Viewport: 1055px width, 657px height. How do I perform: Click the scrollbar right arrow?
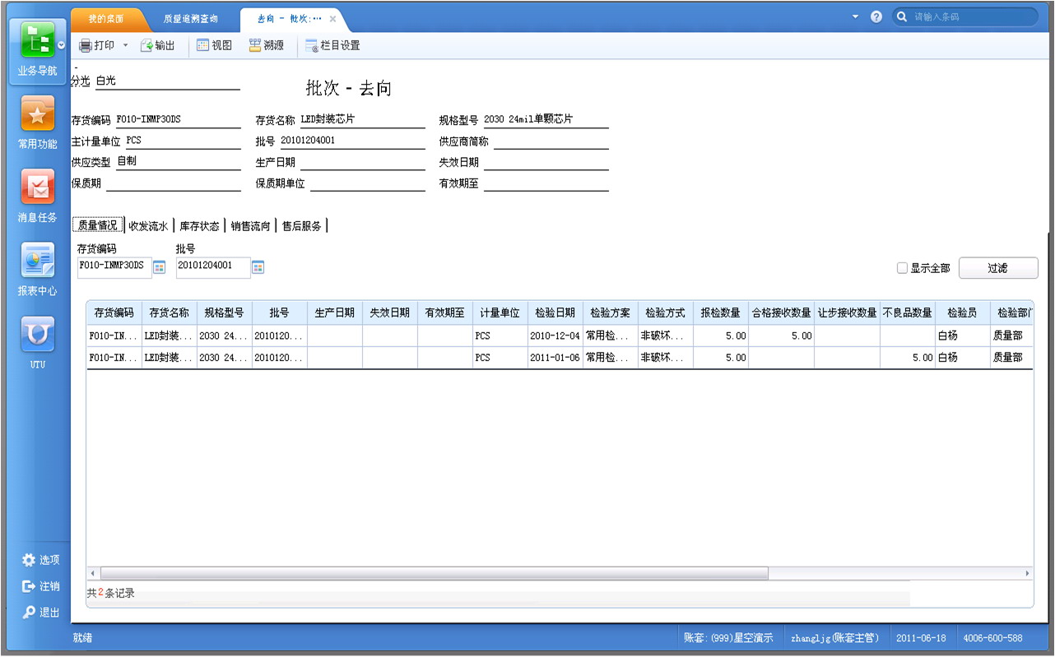tap(1027, 573)
